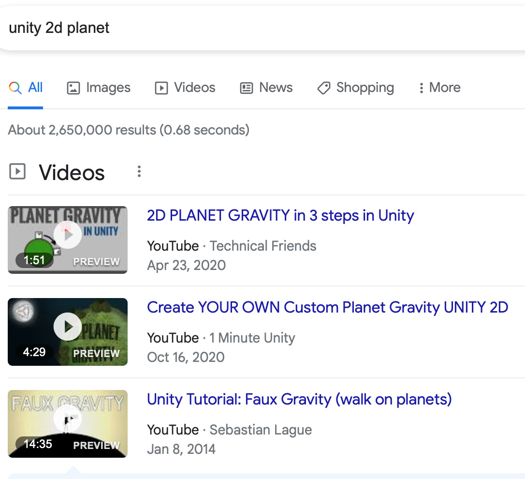This screenshot has height=479, width=525.
Task: Click the Videos section play-button icon
Action: pos(17,172)
